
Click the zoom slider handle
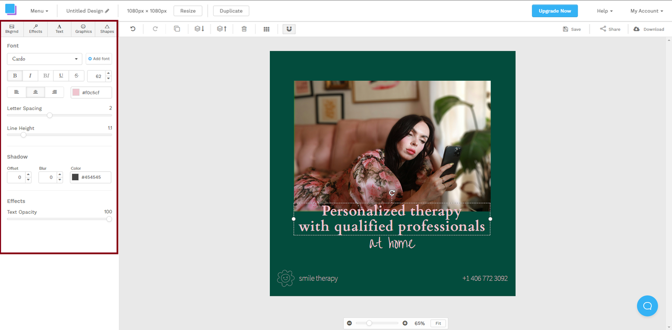pos(369,323)
